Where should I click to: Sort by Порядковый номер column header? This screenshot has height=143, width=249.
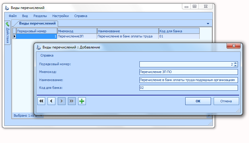[37, 31]
